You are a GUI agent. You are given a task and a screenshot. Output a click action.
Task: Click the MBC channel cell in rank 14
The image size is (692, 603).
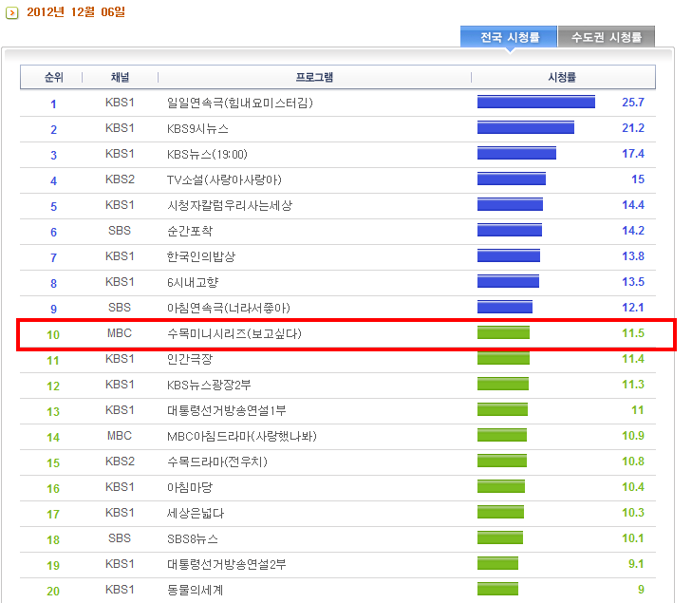pyautogui.click(x=120, y=436)
